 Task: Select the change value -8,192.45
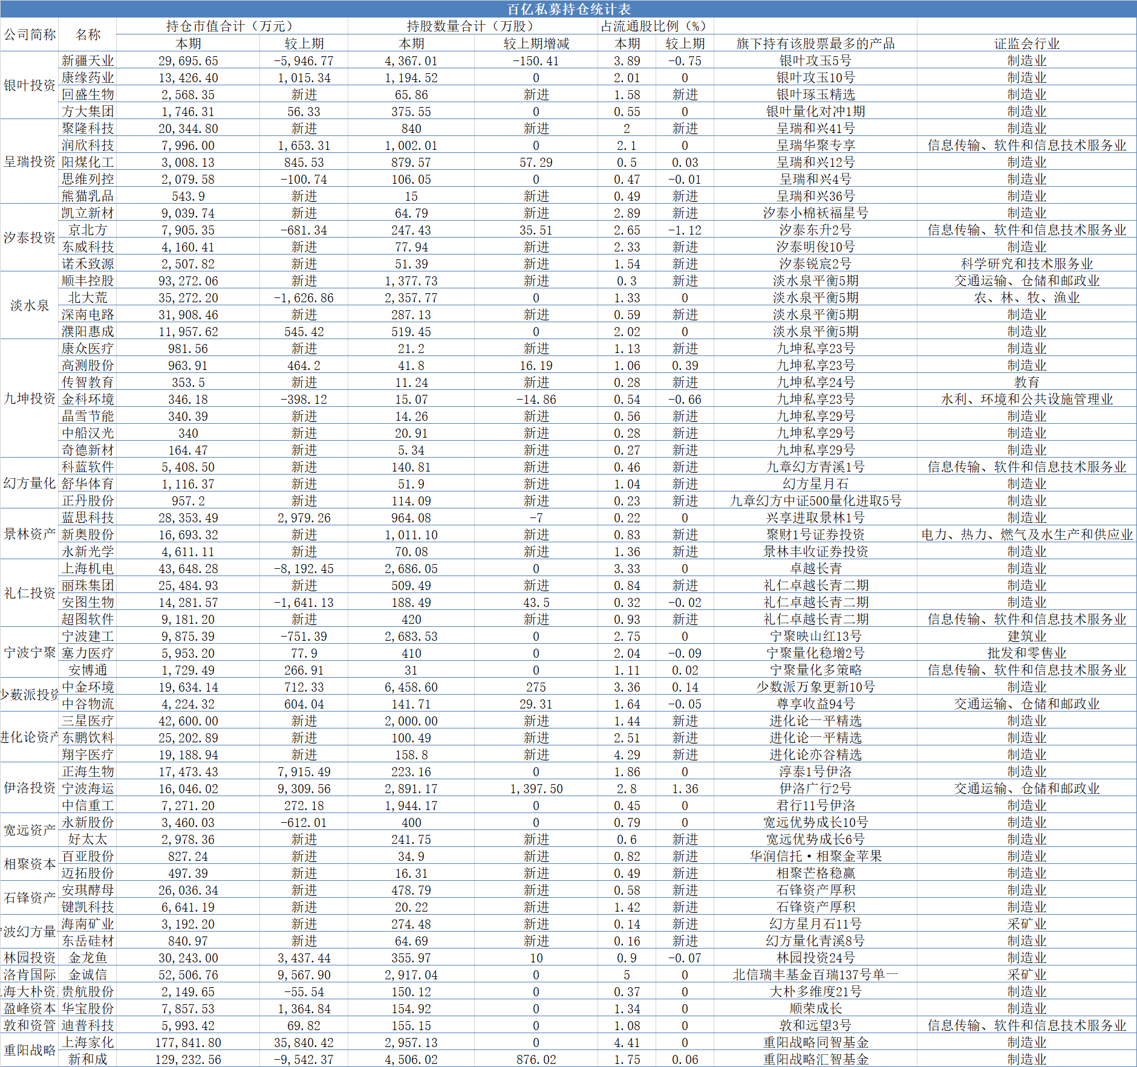pos(304,569)
